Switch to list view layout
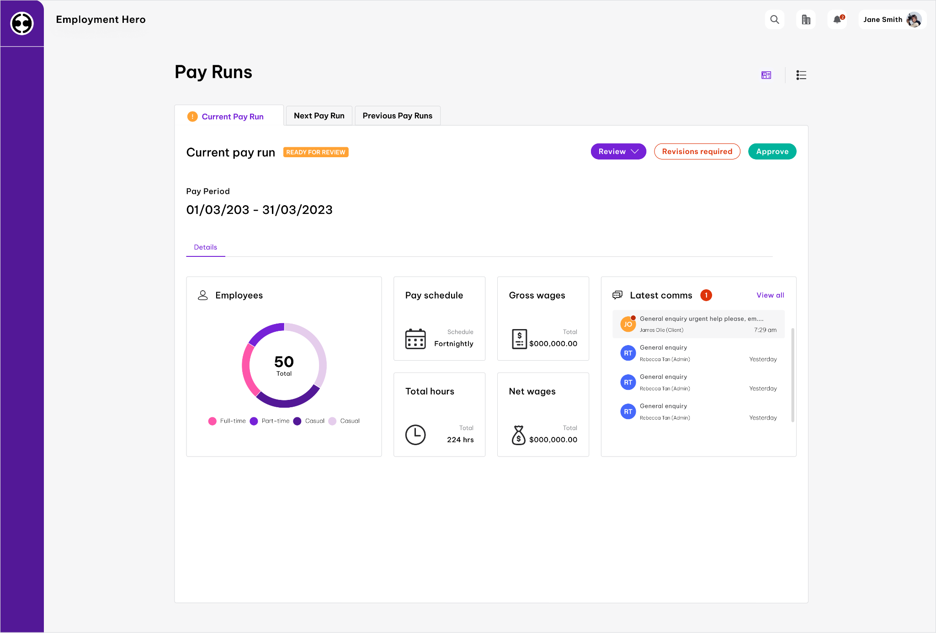The image size is (936, 633). 801,75
